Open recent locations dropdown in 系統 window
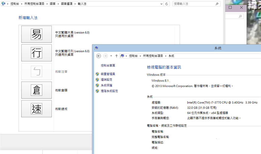Viewport: 261px width, 154px height. click(x=111, y=56)
